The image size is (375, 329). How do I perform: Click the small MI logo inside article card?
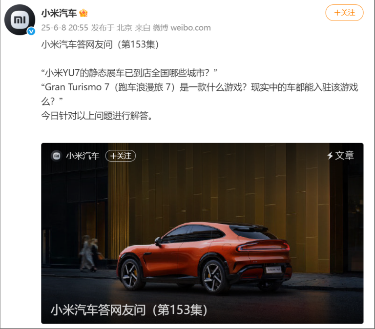tap(57, 156)
